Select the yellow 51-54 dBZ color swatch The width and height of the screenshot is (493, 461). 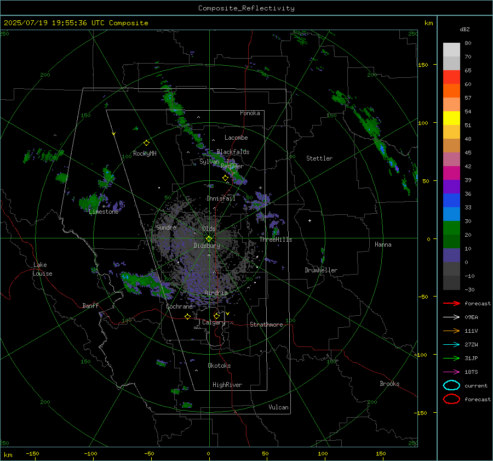pyautogui.click(x=451, y=118)
